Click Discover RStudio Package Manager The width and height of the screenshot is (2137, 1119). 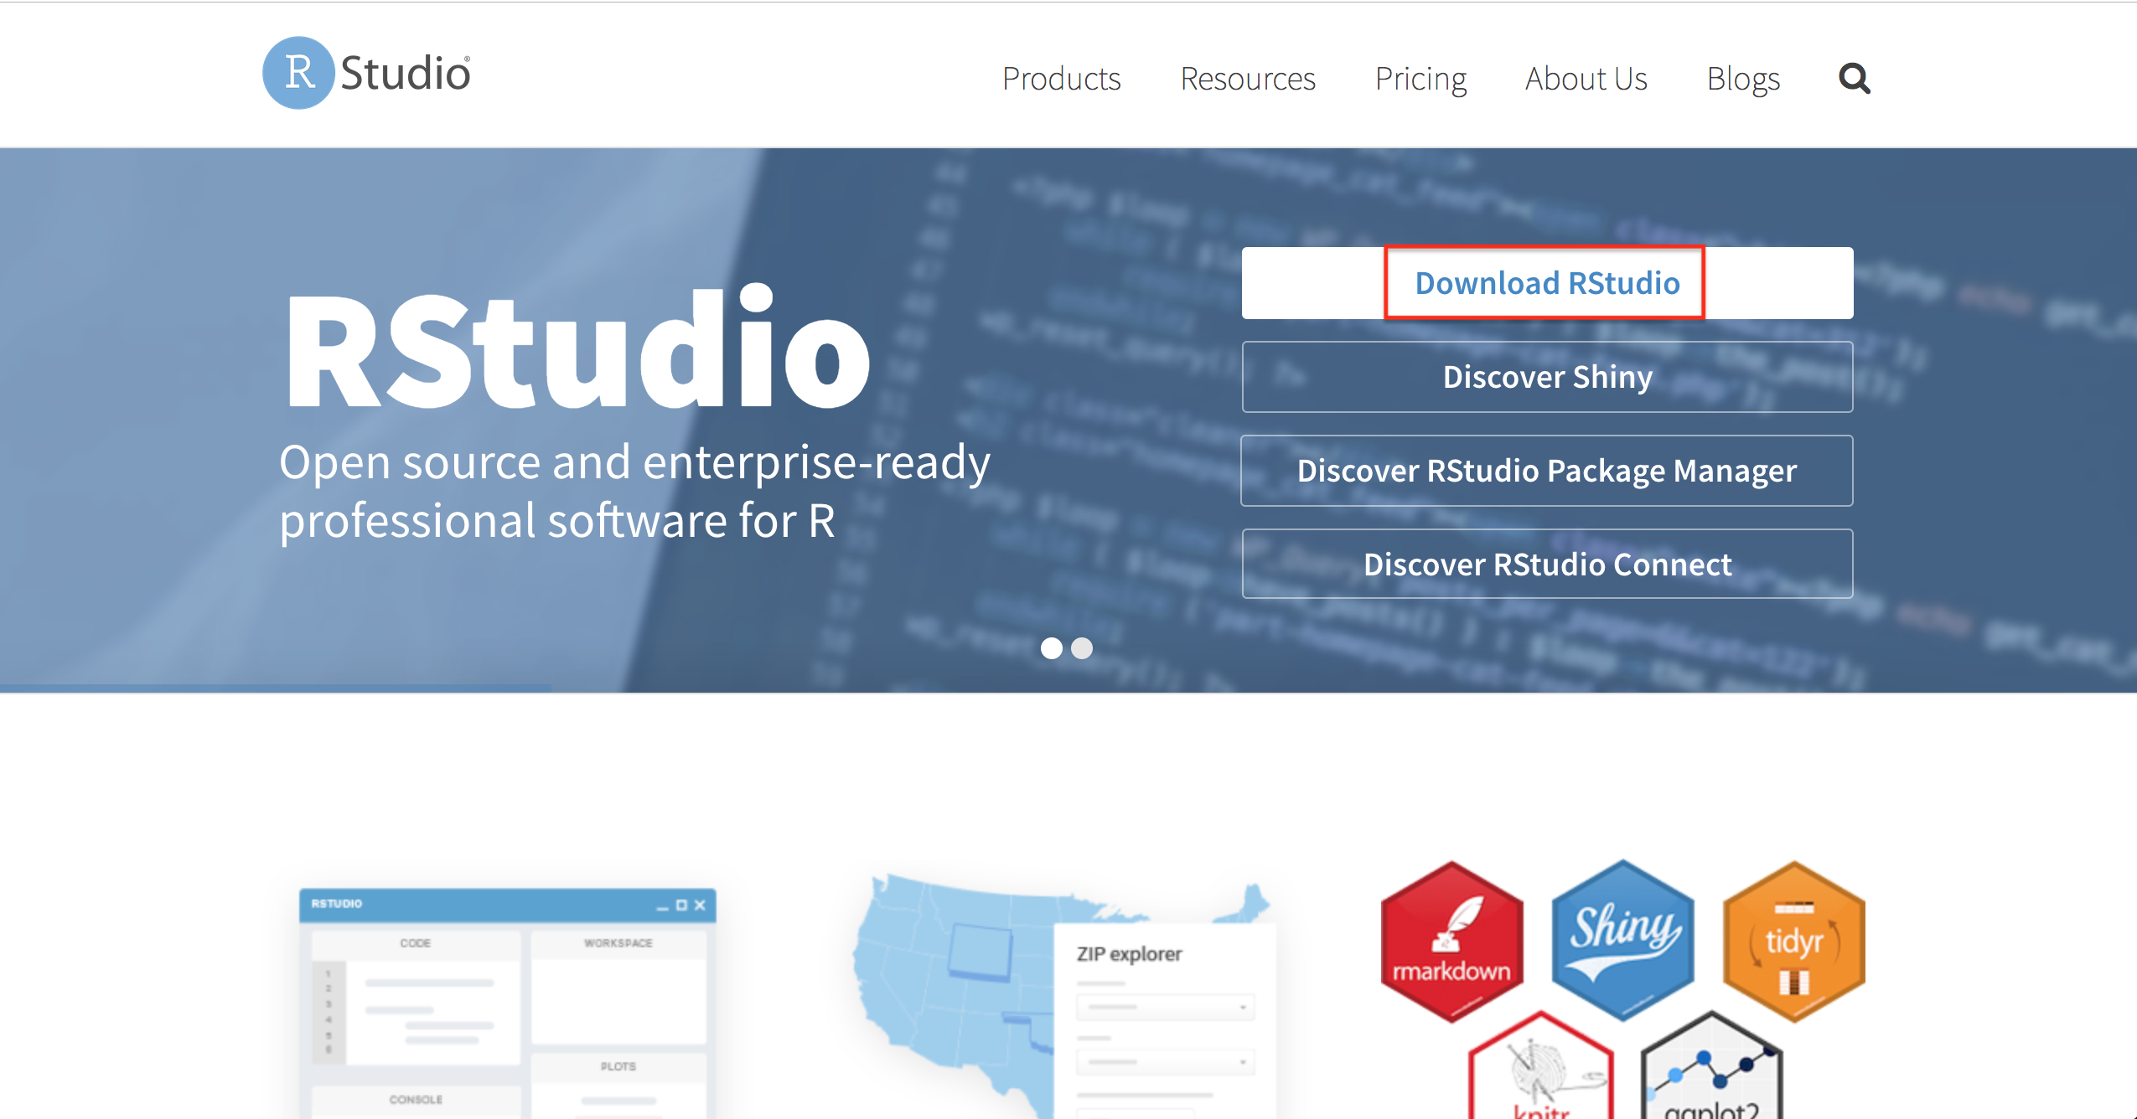click(x=1547, y=471)
